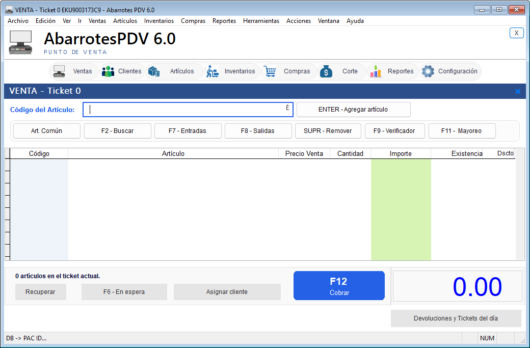Click the F8 - Salidas button
530x348 pixels.
point(258,131)
